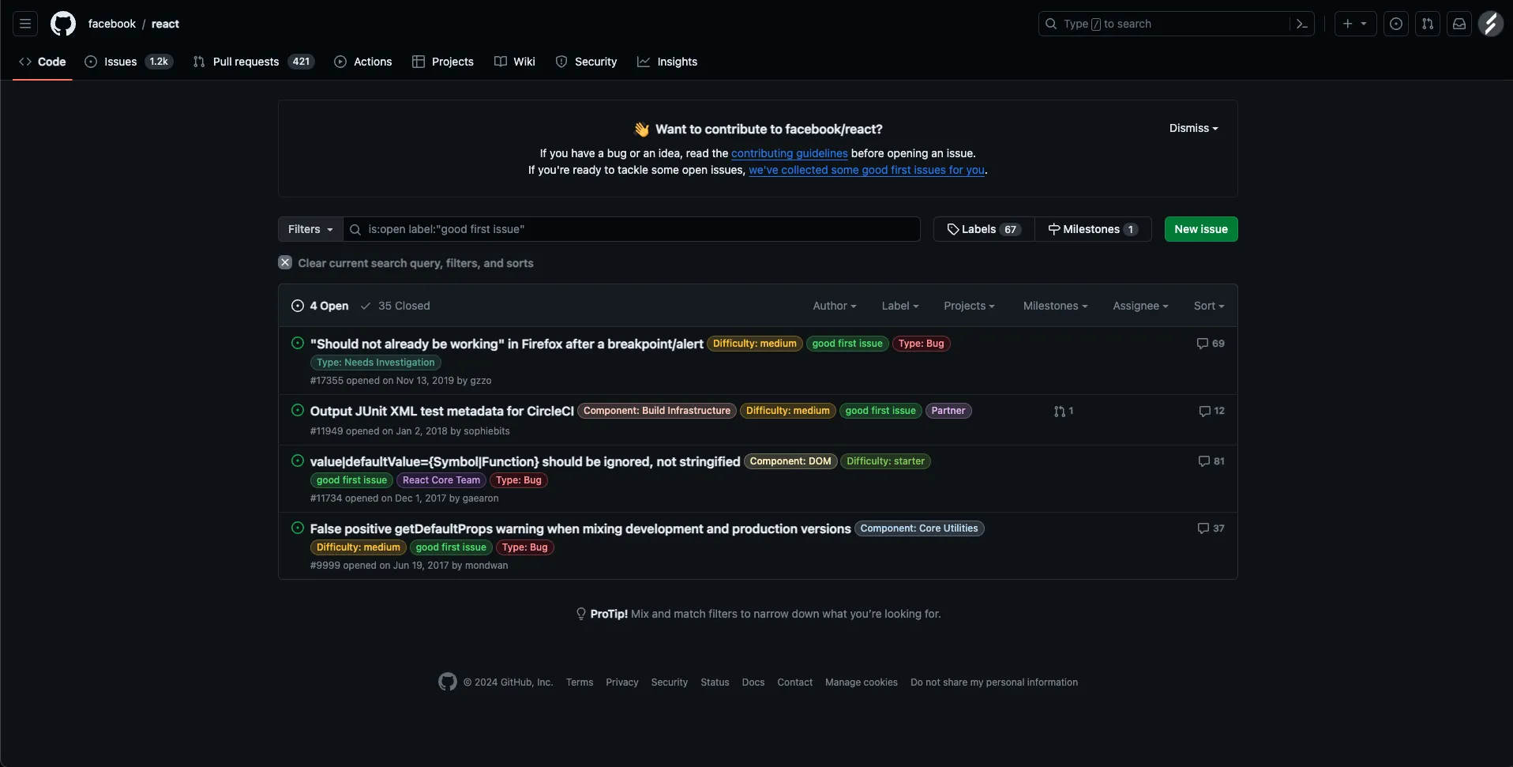This screenshot has height=767, width=1513.
Task: Expand the Sort dropdown
Action: point(1209,306)
